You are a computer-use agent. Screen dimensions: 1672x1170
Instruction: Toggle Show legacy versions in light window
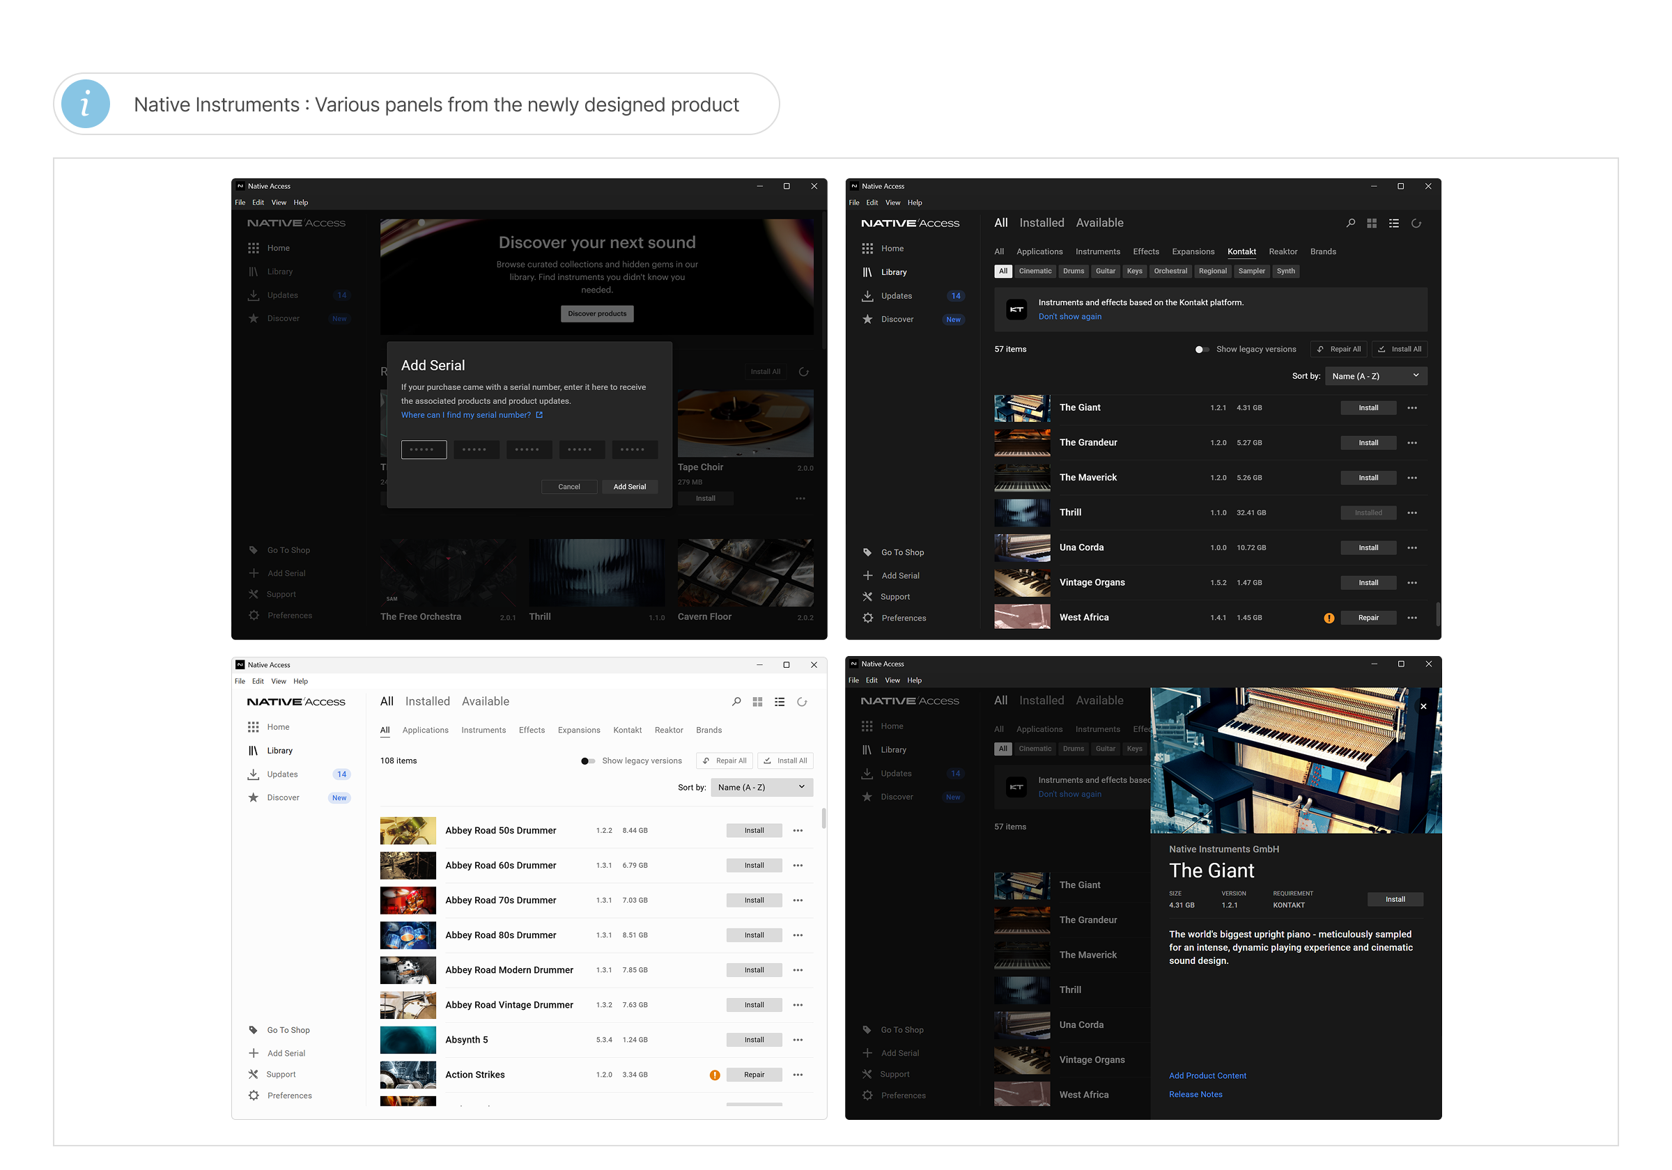coord(588,760)
